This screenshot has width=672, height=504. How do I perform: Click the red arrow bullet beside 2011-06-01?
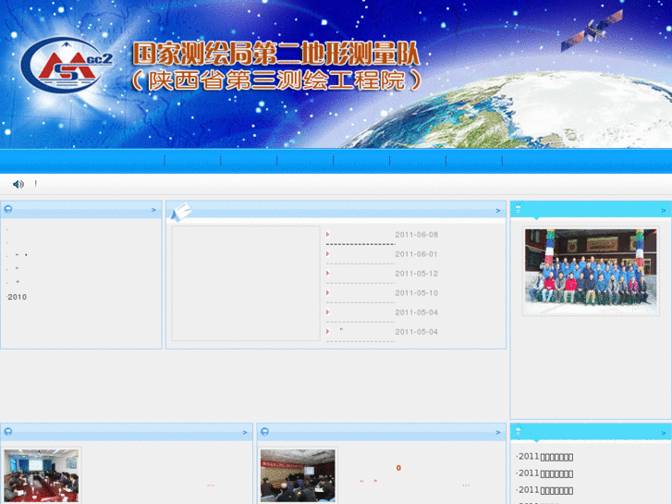327,254
